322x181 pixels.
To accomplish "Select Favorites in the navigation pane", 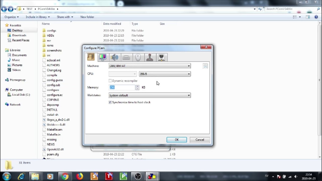I will coord(15,25).
